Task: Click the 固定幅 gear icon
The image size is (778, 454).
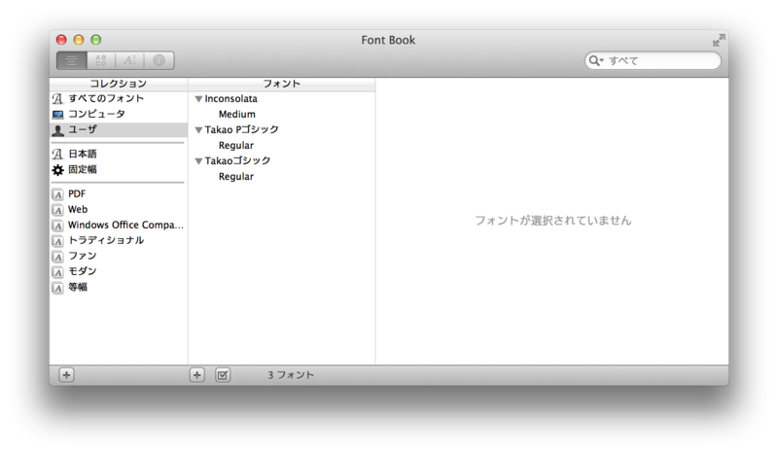Action: (58, 170)
